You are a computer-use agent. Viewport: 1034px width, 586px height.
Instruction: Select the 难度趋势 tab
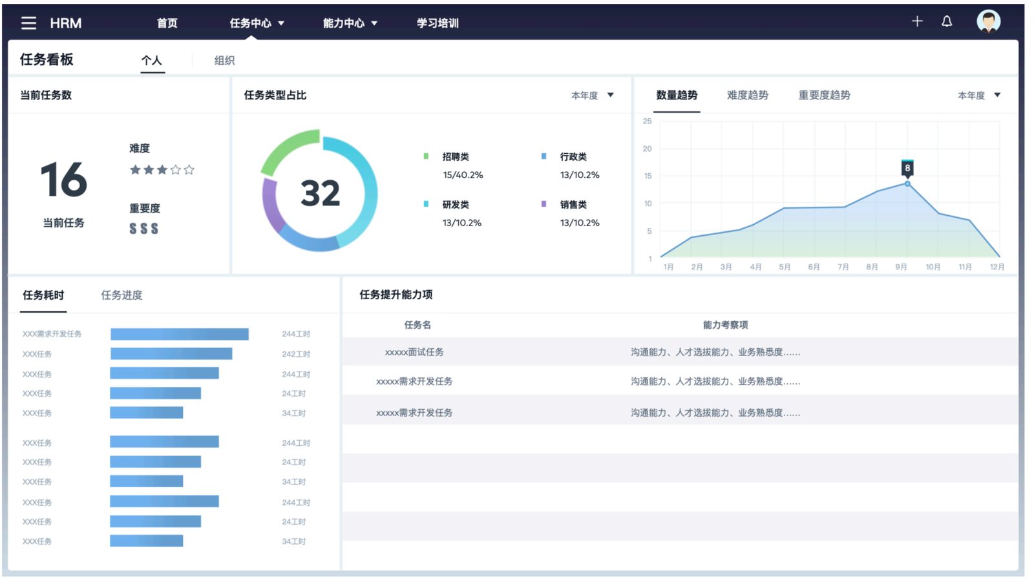click(748, 95)
